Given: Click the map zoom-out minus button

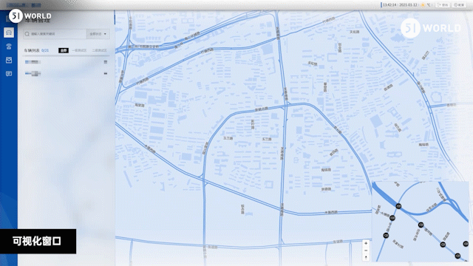Looking at the screenshot, I should pyautogui.click(x=366, y=250).
